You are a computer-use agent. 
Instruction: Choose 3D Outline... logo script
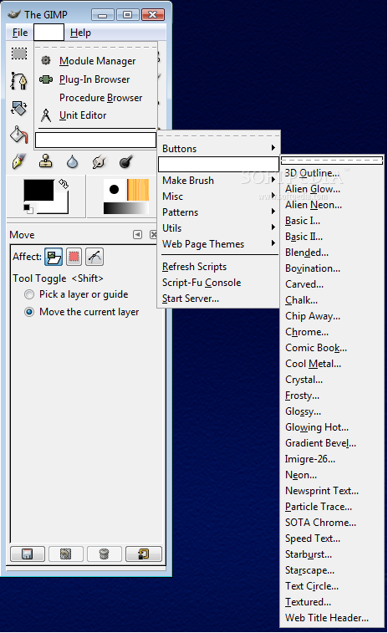pos(332,173)
